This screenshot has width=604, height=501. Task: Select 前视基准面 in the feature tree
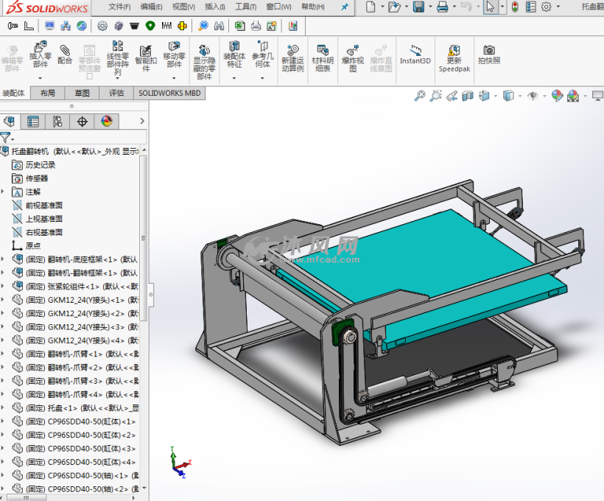tap(43, 206)
